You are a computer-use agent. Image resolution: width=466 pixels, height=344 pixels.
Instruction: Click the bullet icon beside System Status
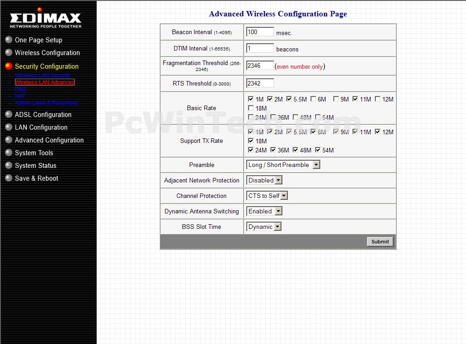coord(9,166)
